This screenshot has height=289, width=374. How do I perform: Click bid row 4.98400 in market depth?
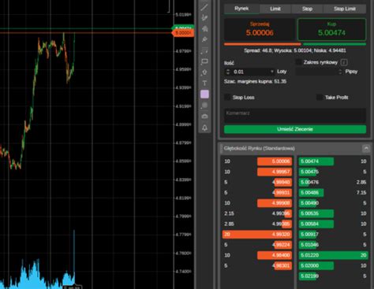pyautogui.click(x=257, y=255)
